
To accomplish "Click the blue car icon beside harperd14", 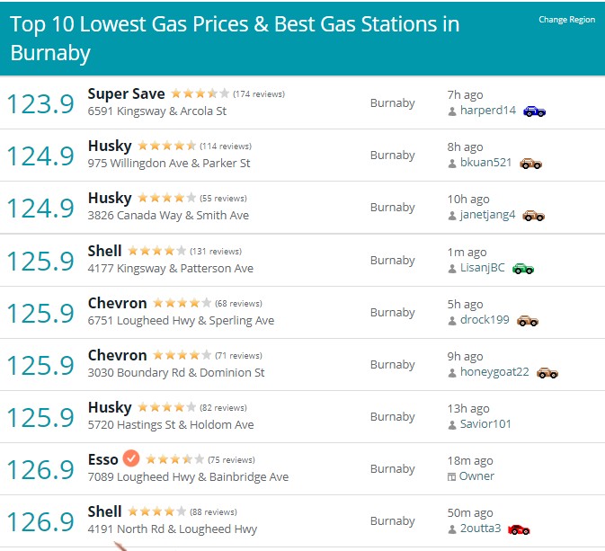I will coord(534,111).
